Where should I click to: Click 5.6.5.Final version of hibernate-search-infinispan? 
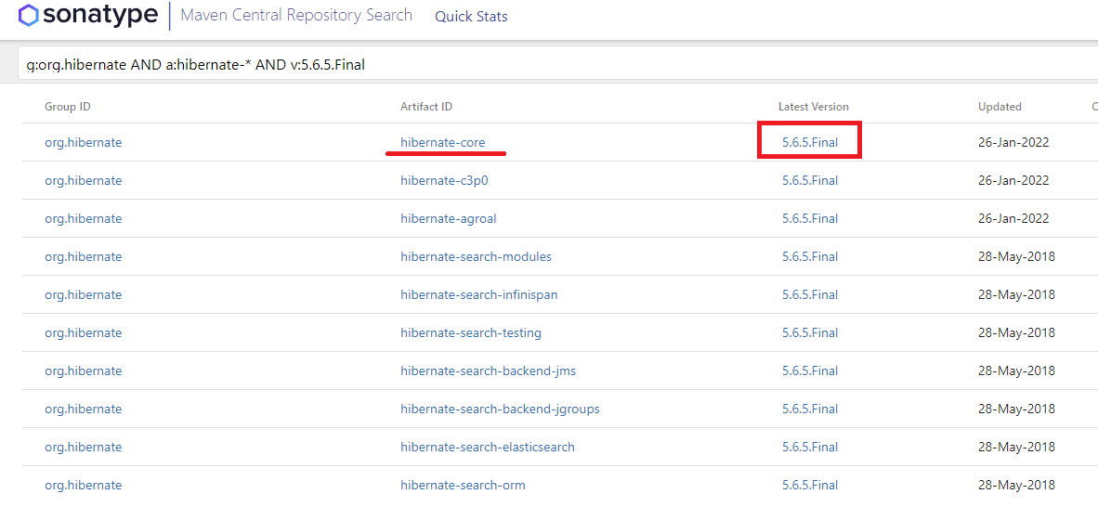[809, 294]
